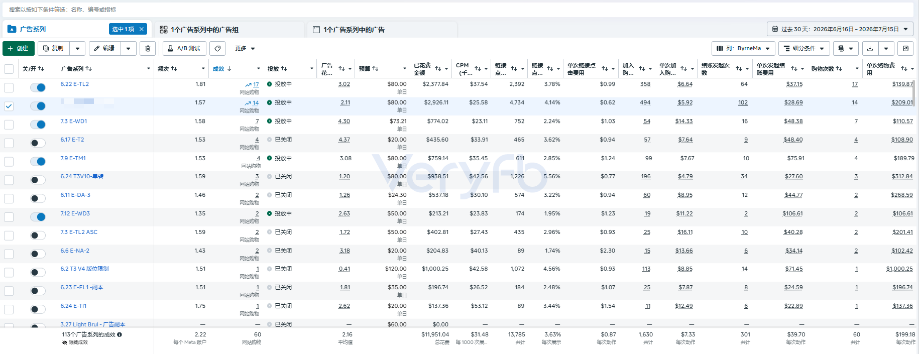
Task: Sort by the 购物次数 column arrows
Action: [x=839, y=69]
